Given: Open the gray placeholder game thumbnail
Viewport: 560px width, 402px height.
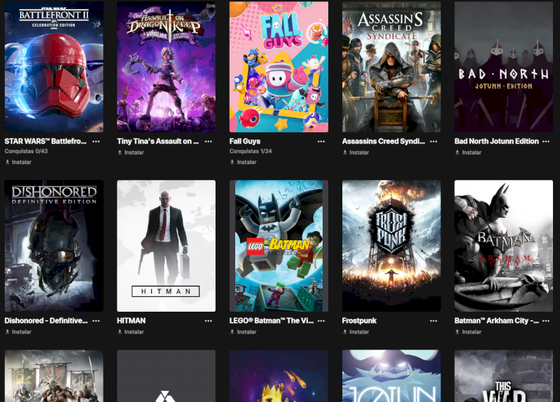Looking at the screenshot, I should pyautogui.click(x=167, y=376).
